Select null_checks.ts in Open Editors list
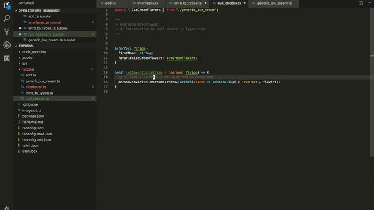 (x=55, y=34)
